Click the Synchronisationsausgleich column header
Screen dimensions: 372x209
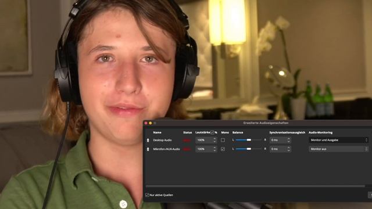coord(287,132)
